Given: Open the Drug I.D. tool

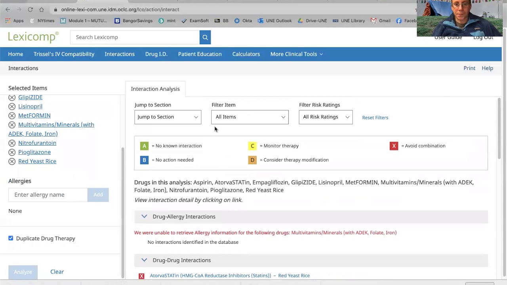Looking at the screenshot, I should pos(156,54).
